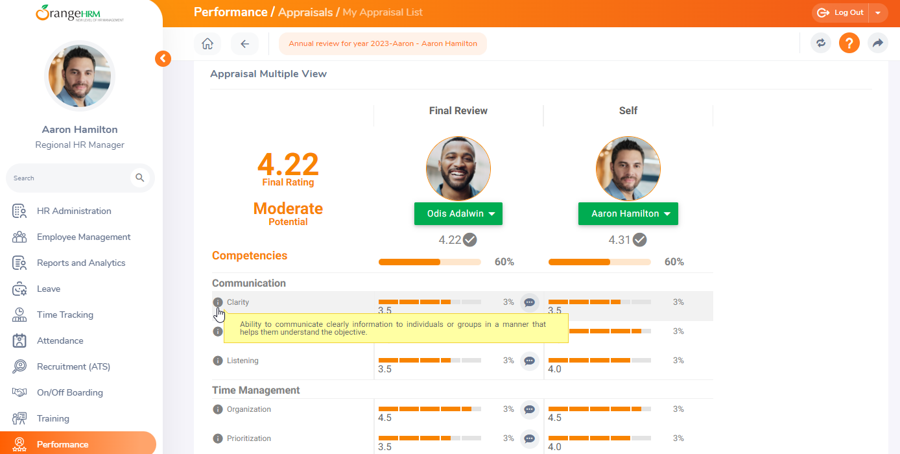
Task: Click the share arrow icon
Action: pos(877,43)
